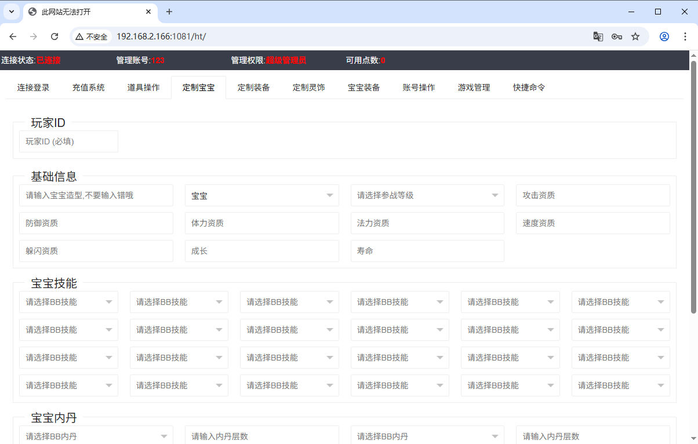Click the 玩家ID (必填) input field

(x=68, y=141)
